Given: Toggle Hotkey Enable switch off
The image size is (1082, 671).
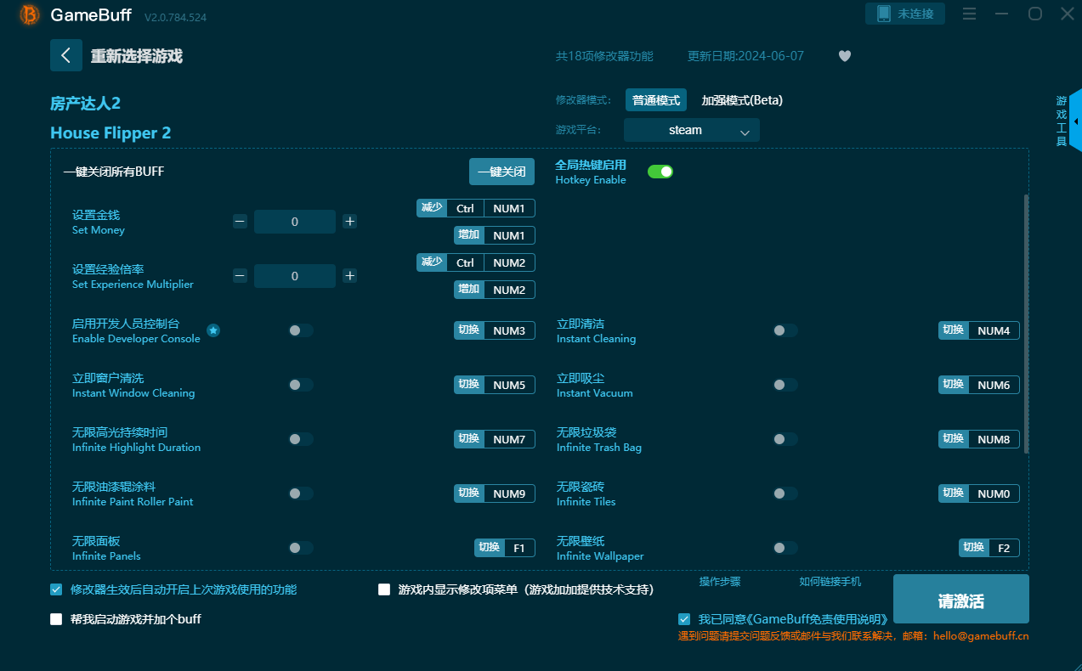Looking at the screenshot, I should pyautogui.click(x=660, y=172).
